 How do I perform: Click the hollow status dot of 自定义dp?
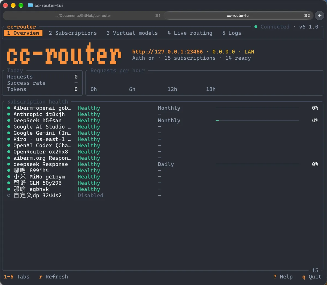tap(9, 196)
